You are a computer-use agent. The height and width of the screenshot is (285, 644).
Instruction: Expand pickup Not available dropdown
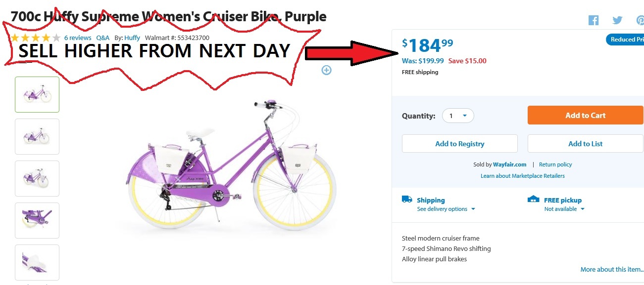coord(564,209)
